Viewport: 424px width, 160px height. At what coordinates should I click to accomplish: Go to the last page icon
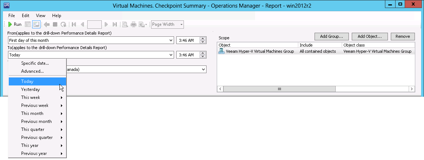[115, 24]
